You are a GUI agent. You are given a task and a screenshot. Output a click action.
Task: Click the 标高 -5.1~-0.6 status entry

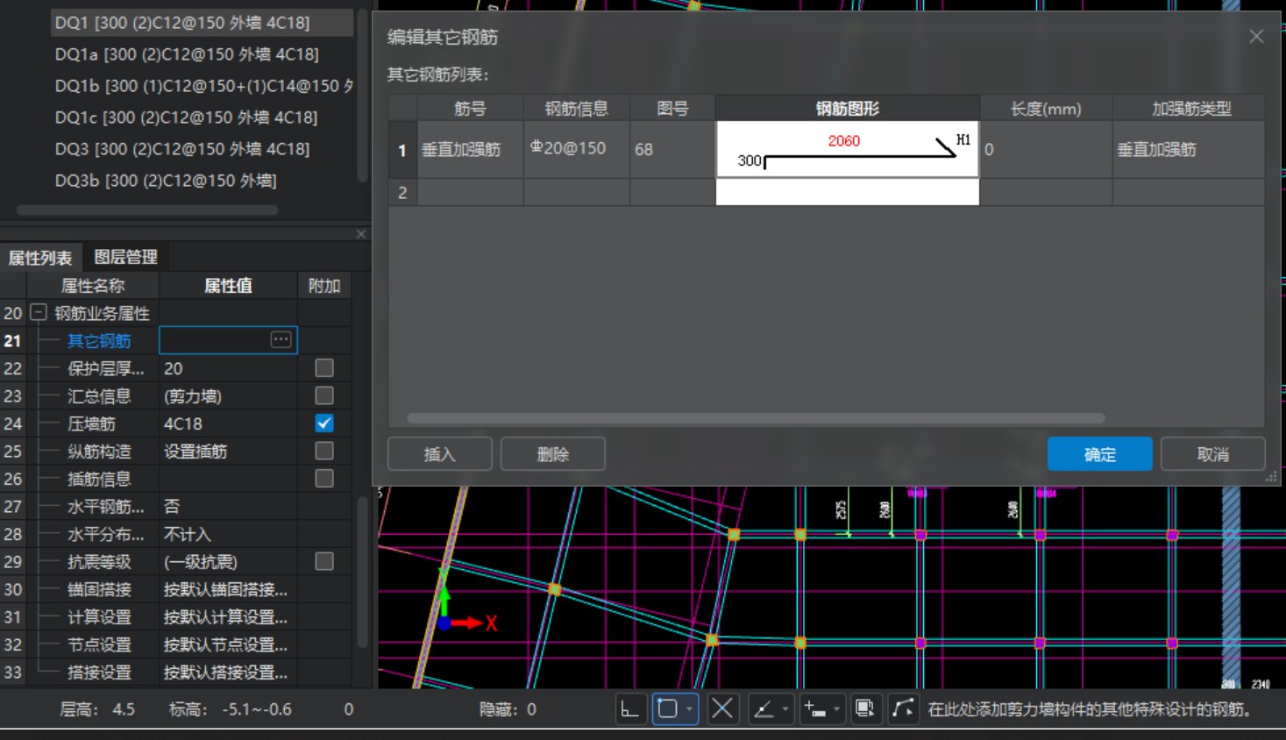point(231,709)
